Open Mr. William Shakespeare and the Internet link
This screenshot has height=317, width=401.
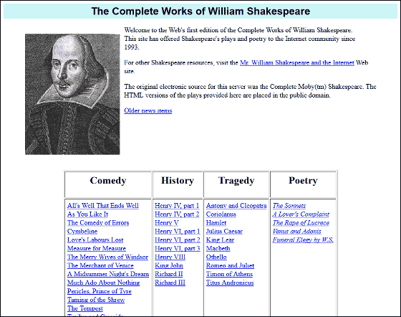(x=297, y=62)
